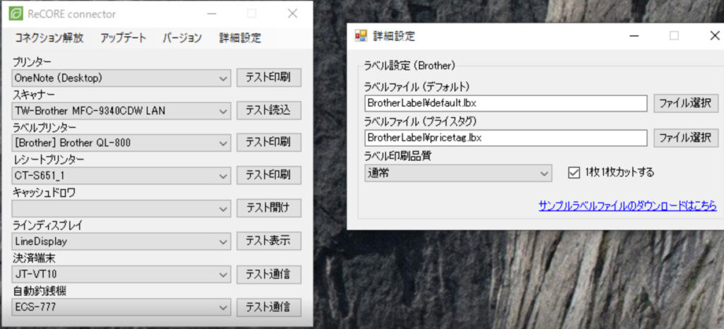Expand the empty キャッシュドロワ dropdown
The width and height of the screenshot is (724, 329).
(122, 208)
